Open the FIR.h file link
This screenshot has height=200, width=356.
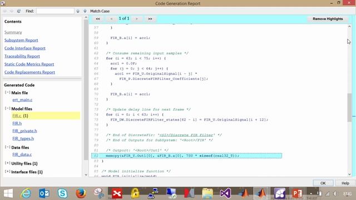click(x=17, y=123)
